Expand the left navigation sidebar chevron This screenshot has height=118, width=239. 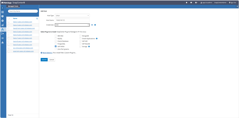[x=2, y=8]
